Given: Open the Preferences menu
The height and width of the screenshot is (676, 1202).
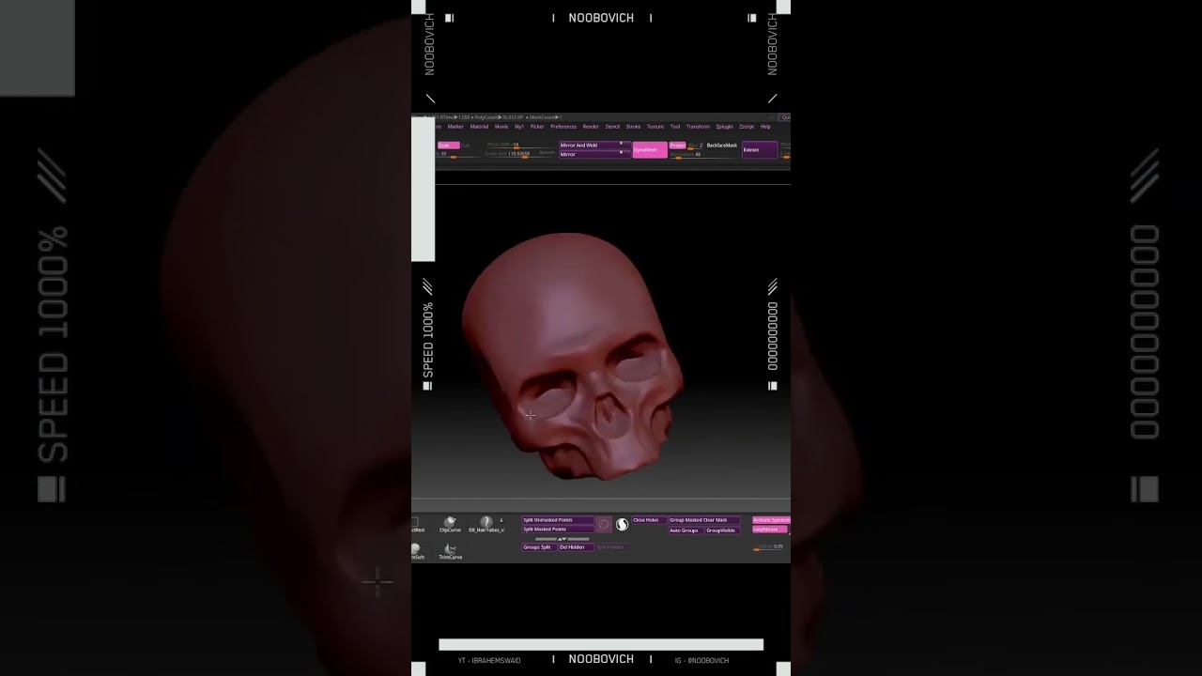Looking at the screenshot, I should pos(563,127).
